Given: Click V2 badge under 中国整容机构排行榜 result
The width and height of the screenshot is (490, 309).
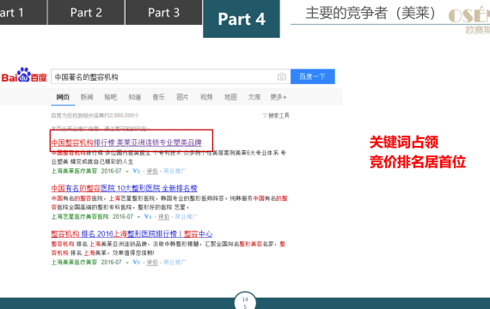Looking at the screenshot, I should 136,171.
